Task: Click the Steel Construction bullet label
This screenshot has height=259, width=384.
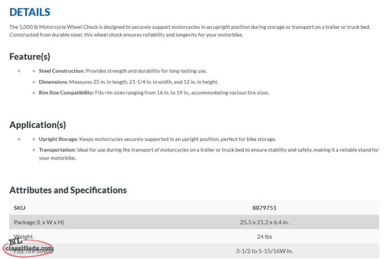Action: pos(62,71)
